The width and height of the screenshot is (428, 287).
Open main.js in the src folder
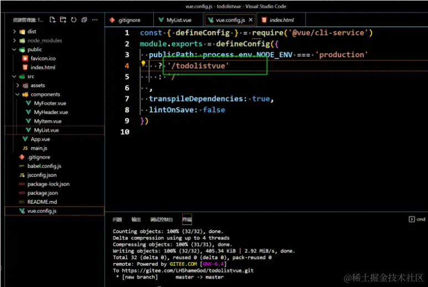click(39, 148)
